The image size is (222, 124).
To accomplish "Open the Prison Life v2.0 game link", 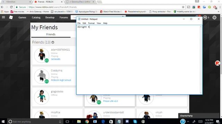I will [x=110, y=101].
